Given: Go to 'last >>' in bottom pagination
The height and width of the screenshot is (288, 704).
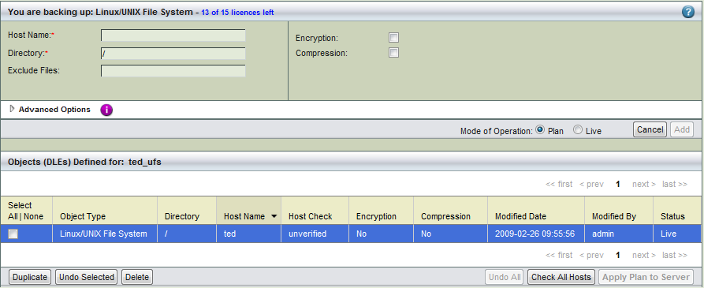Looking at the screenshot, I should (674, 255).
